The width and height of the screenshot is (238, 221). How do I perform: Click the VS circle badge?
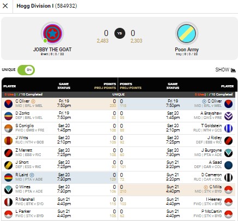pos(120,33)
